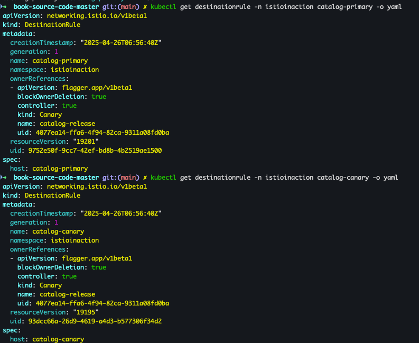419x343 pixels.
Task: Select resourceVersion value "19201"
Action: pyautogui.click(x=86, y=142)
